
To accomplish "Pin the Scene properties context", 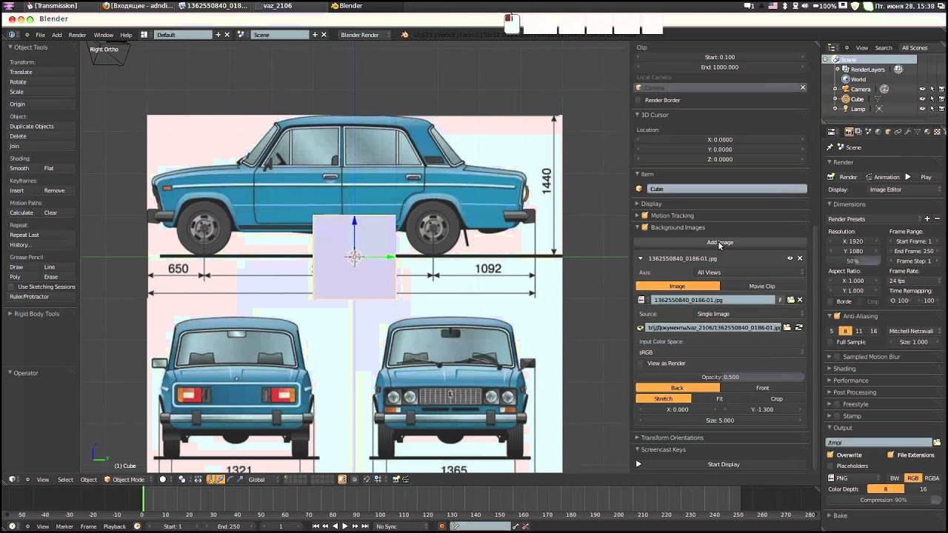I will tap(830, 147).
